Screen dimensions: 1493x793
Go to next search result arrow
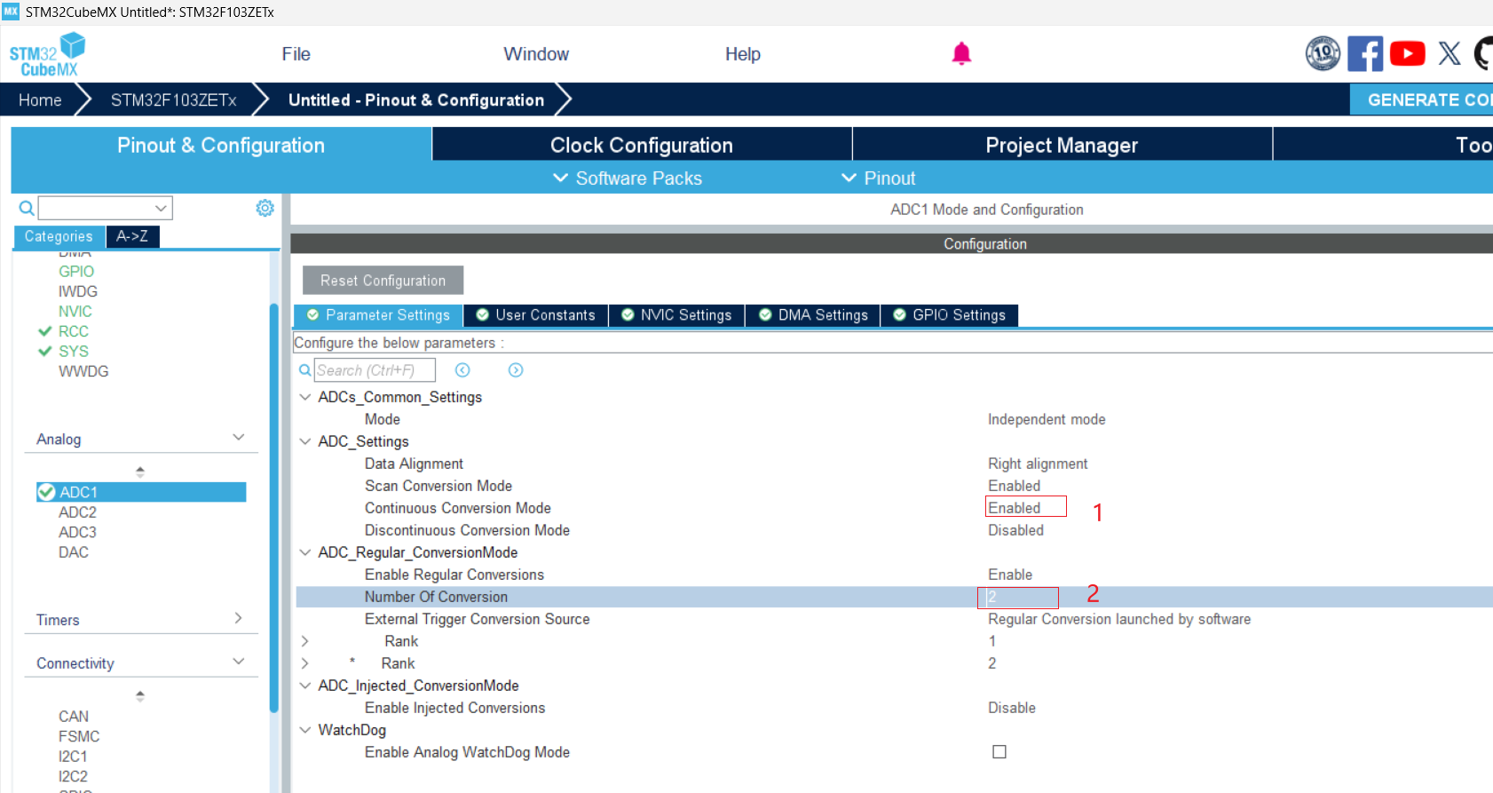pos(516,370)
